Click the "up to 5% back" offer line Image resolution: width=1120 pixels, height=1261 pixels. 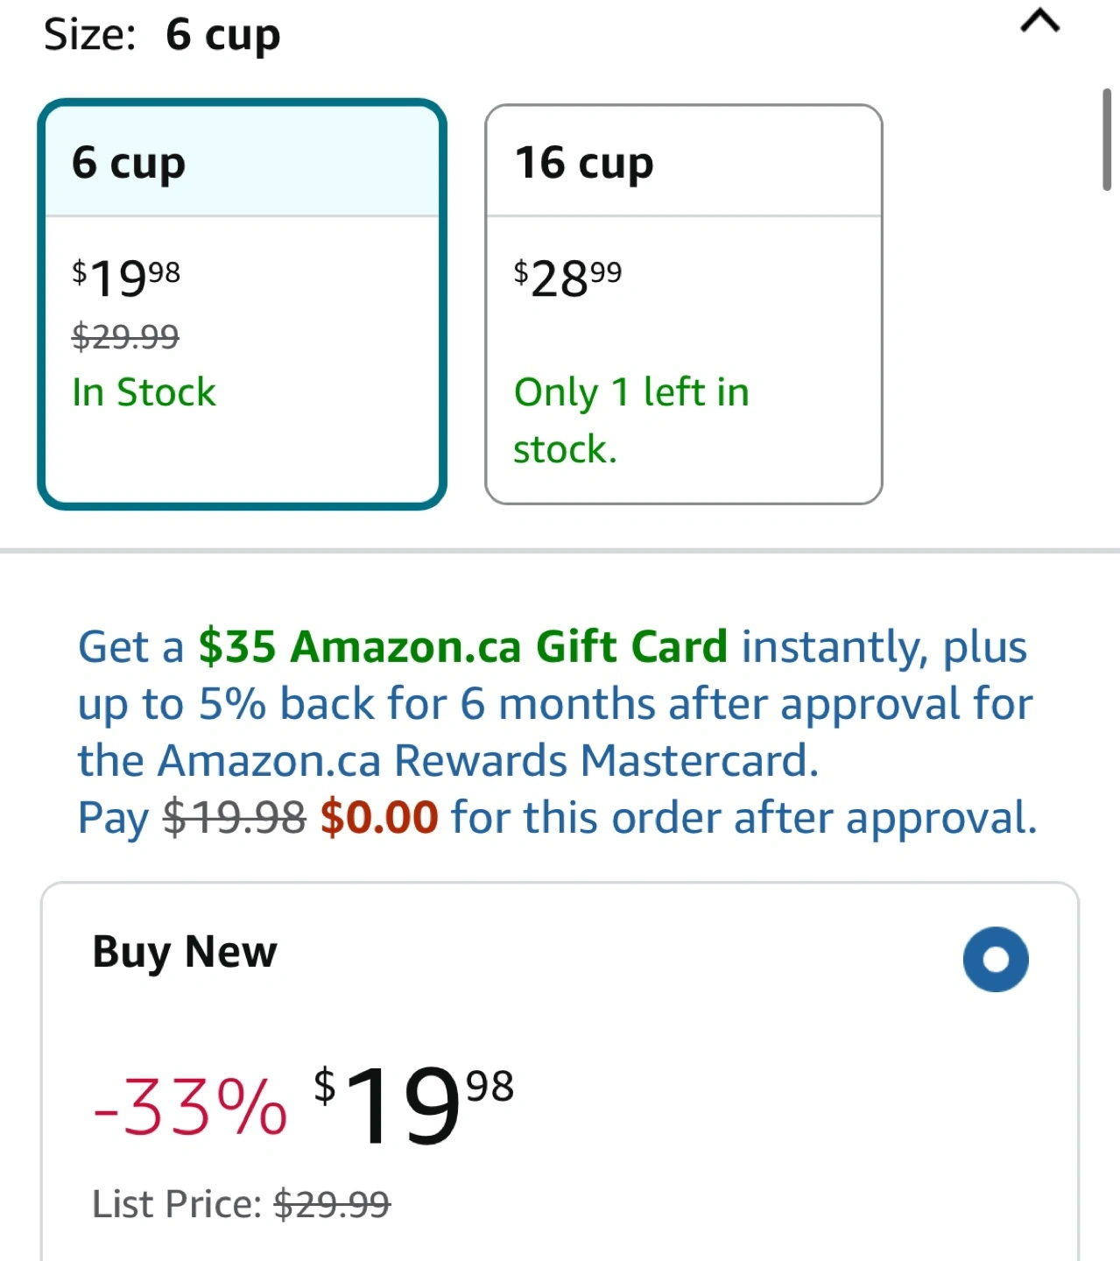(555, 704)
